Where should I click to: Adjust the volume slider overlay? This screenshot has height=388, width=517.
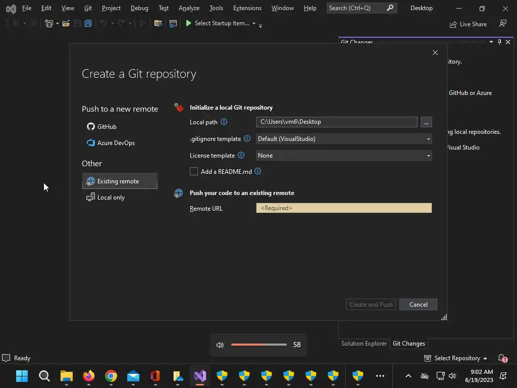[259, 345]
